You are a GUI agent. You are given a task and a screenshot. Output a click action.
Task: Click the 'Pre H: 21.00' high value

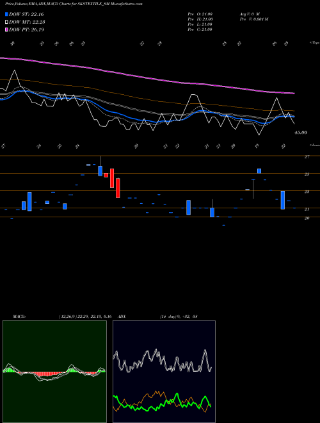click(200, 19)
